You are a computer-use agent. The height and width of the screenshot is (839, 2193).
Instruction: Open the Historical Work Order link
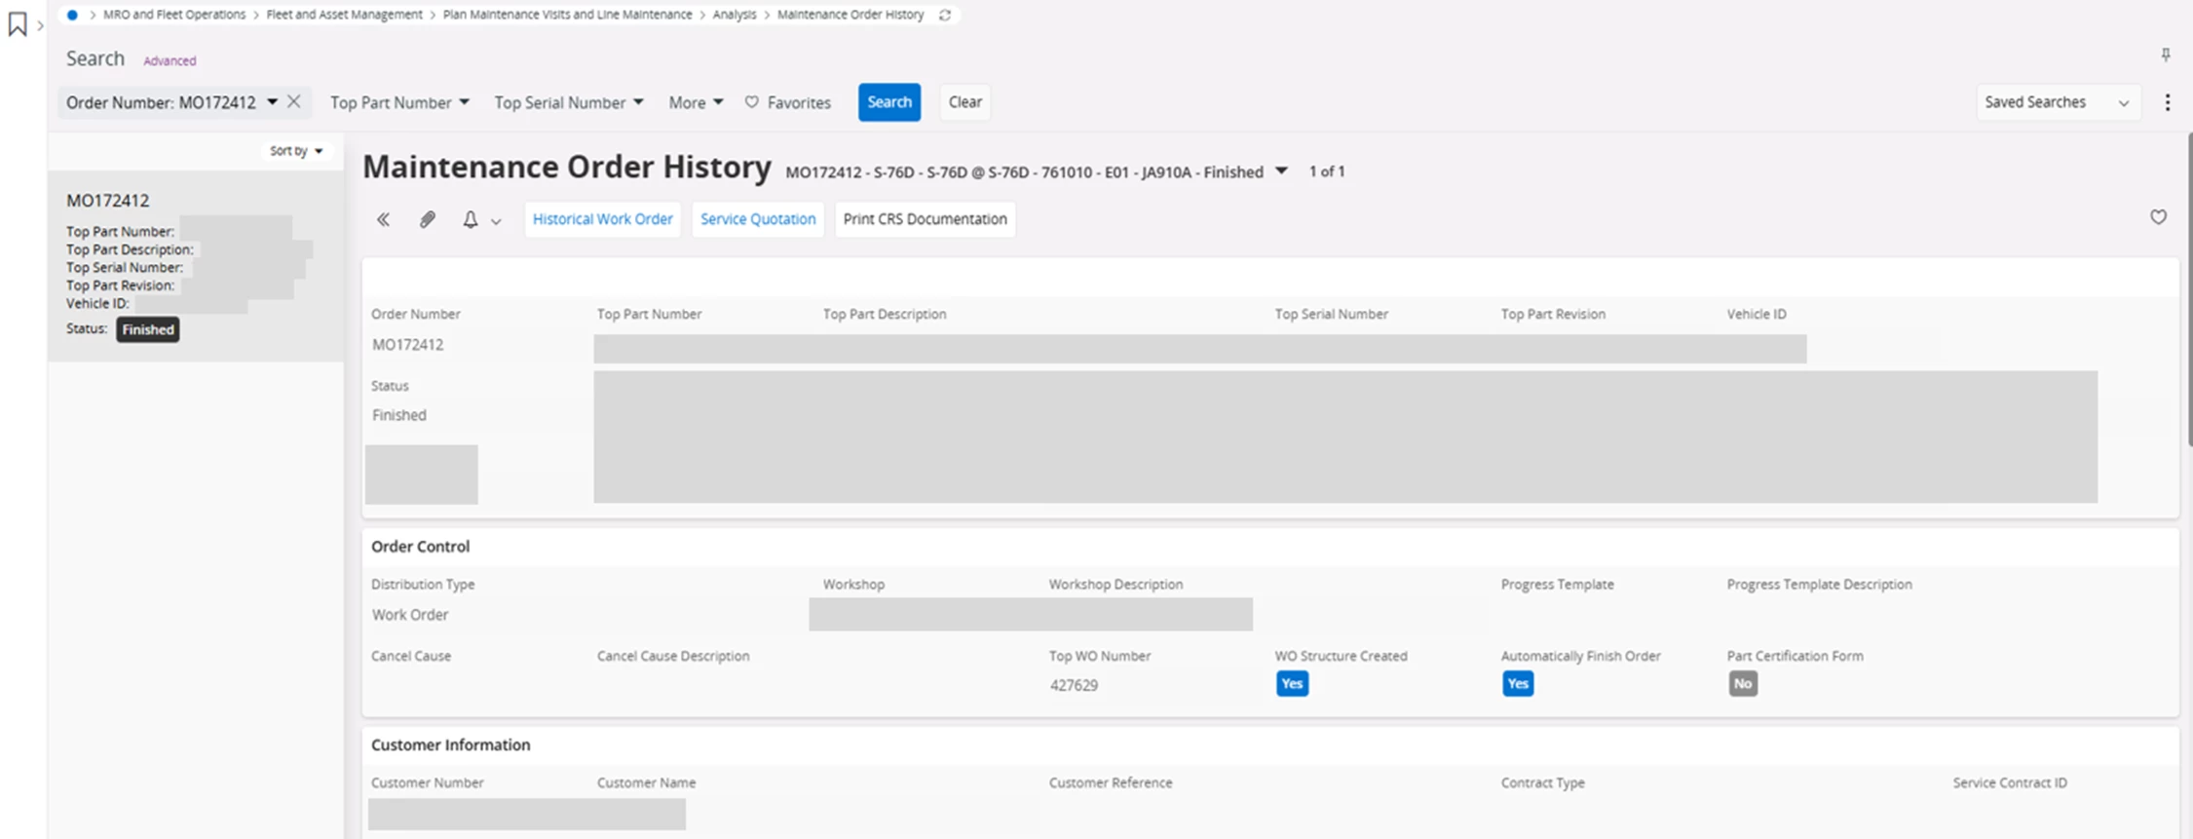[602, 219]
